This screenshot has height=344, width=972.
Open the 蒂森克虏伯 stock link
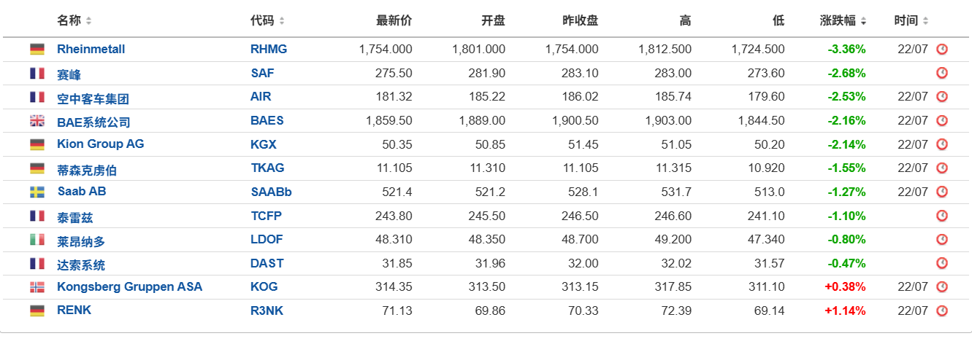point(87,170)
